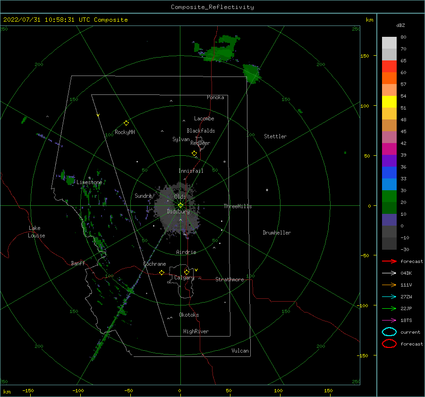
Task: Click the yellow diamond marker above RockyMH
Action: click(x=126, y=123)
